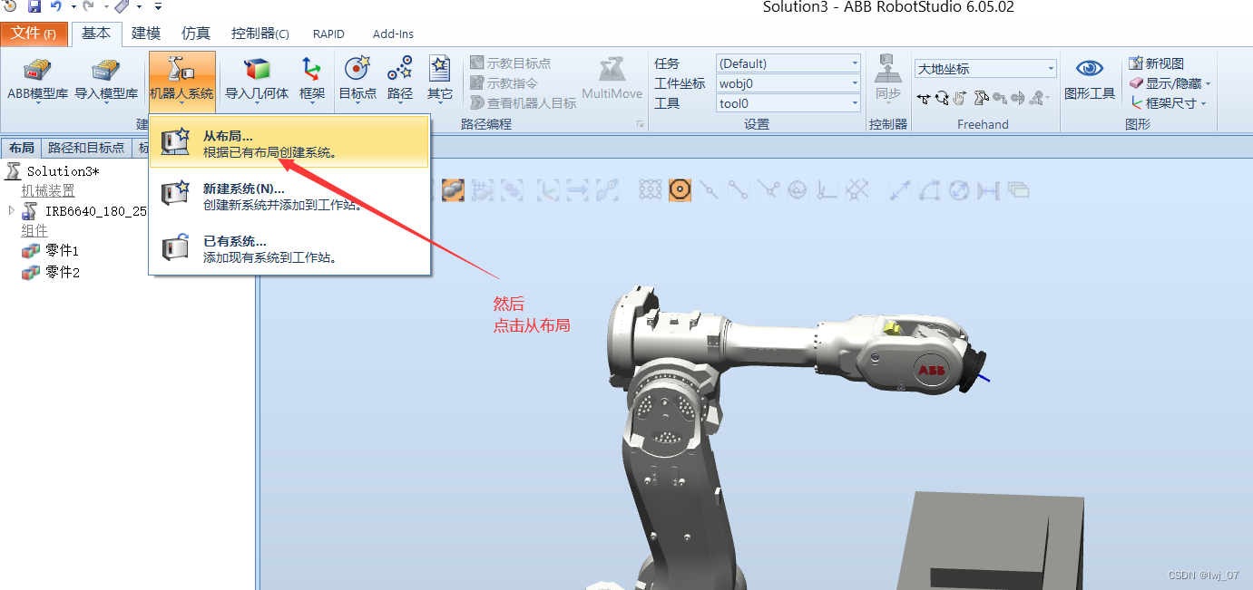
Task: Open the 其它 other tool
Action: pos(440,80)
